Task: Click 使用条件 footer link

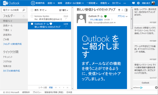Action: coord(26,92)
